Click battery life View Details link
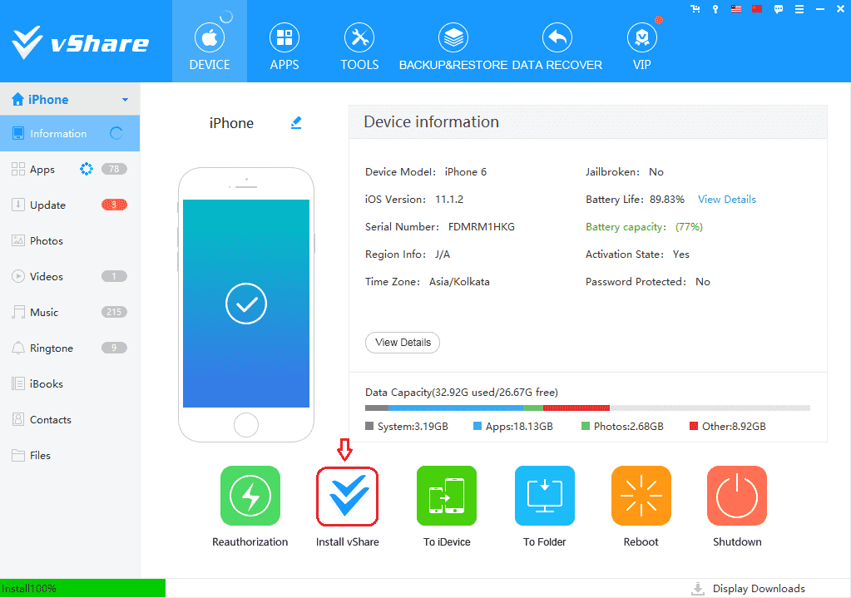 pyautogui.click(x=727, y=199)
